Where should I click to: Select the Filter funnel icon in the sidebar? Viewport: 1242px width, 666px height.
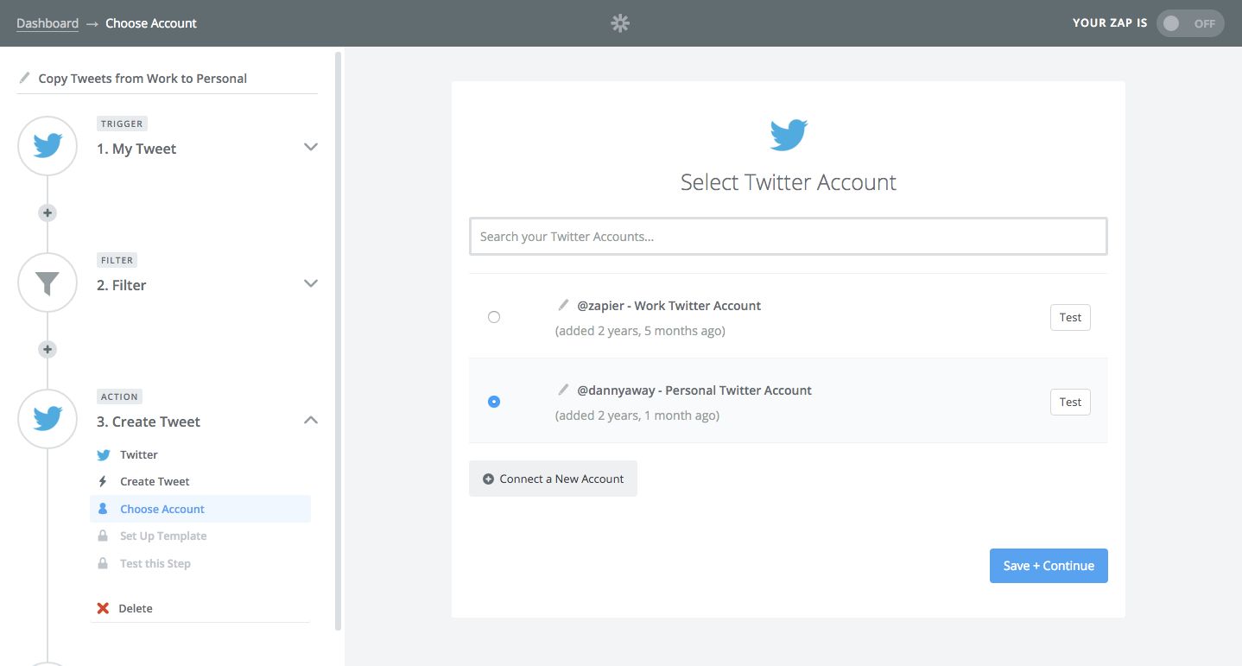click(x=47, y=282)
